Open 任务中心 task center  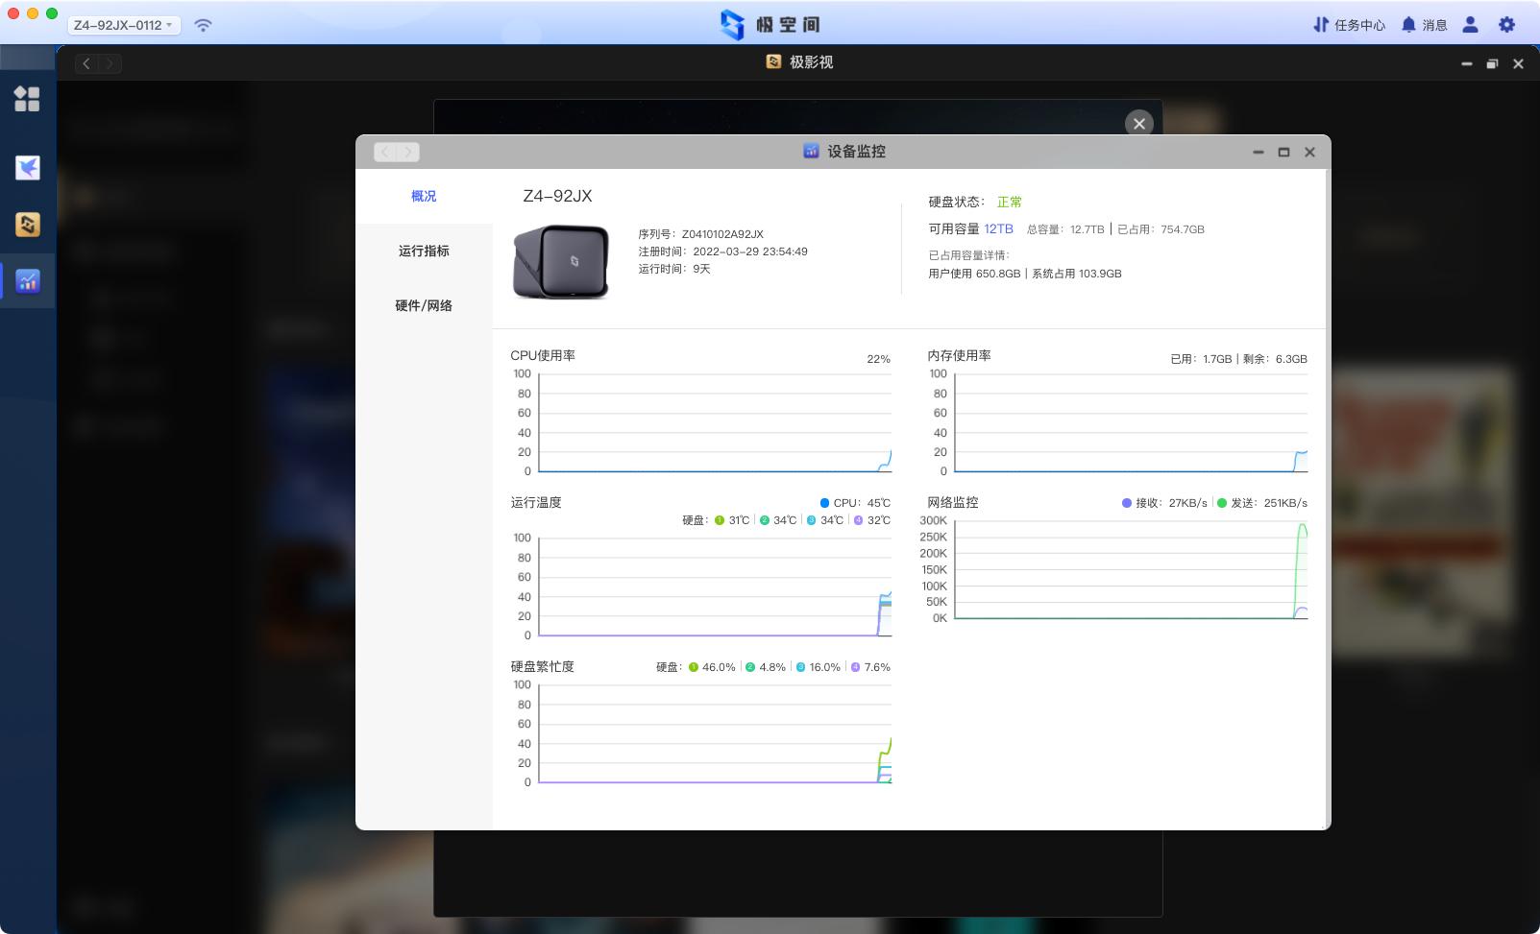(x=1349, y=25)
